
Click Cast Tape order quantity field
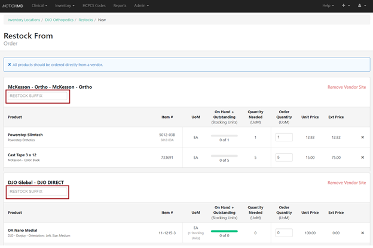pyautogui.click(x=283, y=158)
